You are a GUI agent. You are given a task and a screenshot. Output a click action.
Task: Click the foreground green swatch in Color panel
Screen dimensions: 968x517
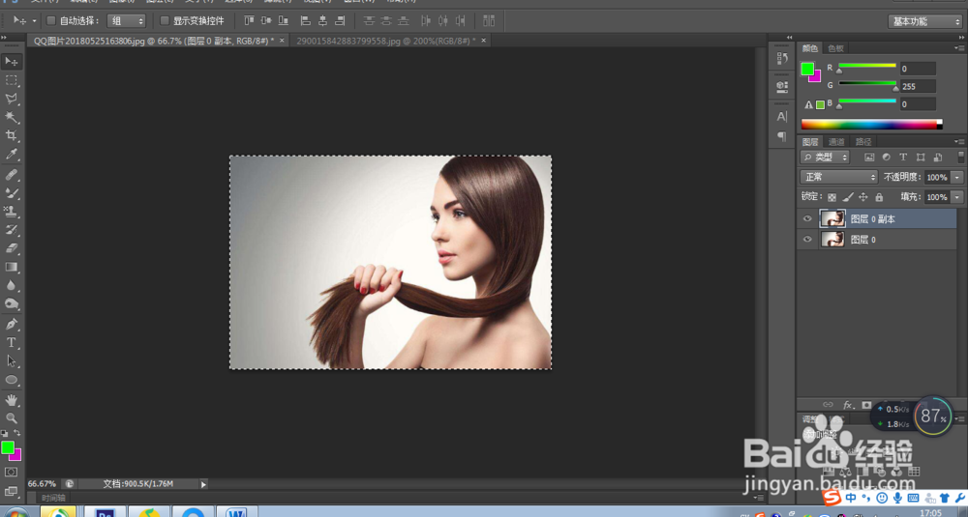tap(807, 69)
